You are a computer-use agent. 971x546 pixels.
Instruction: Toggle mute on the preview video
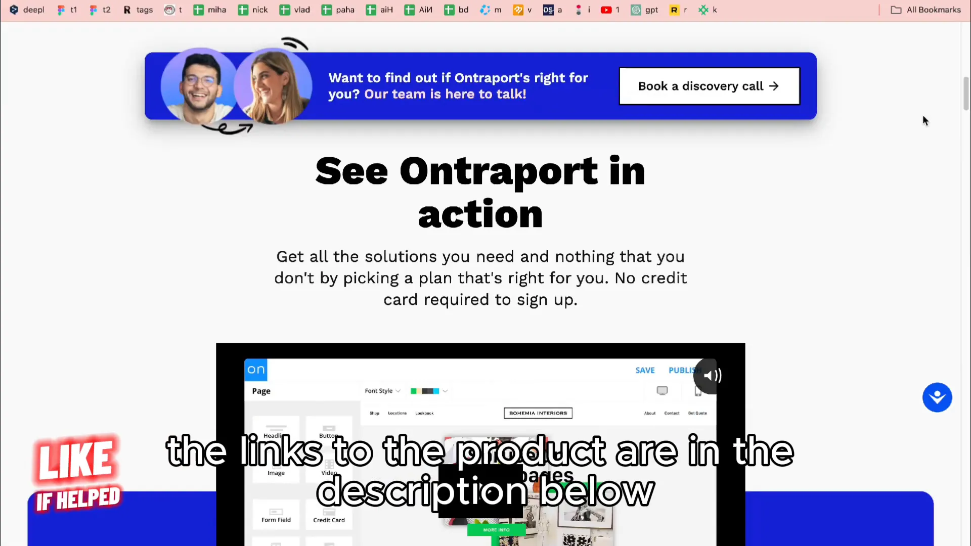(709, 375)
